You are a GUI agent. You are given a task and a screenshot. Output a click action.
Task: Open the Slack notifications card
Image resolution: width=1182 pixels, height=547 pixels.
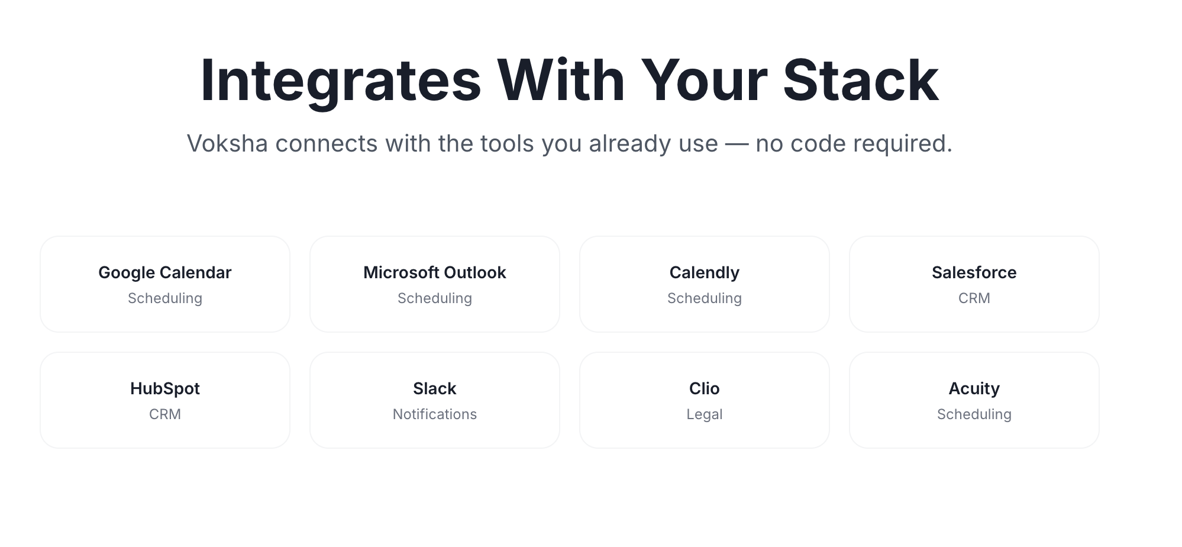pyautogui.click(x=435, y=400)
